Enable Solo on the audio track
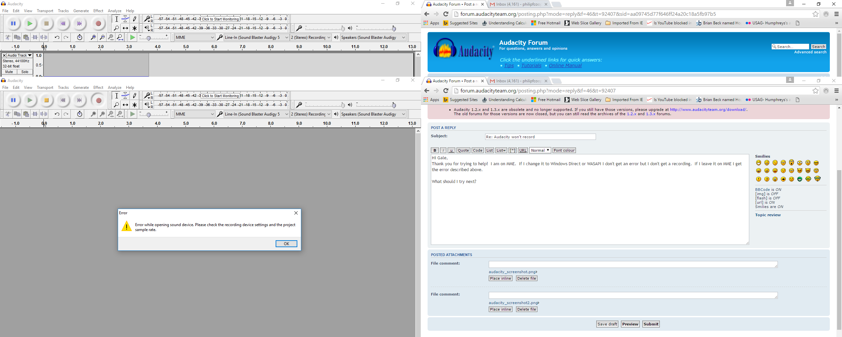Image resolution: width=842 pixels, height=337 pixels. click(25, 72)
